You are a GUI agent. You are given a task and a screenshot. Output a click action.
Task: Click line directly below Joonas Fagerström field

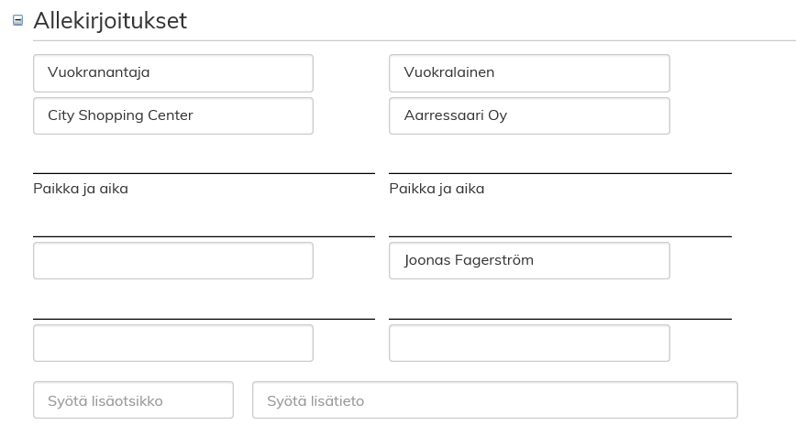[x=559, y=319]
